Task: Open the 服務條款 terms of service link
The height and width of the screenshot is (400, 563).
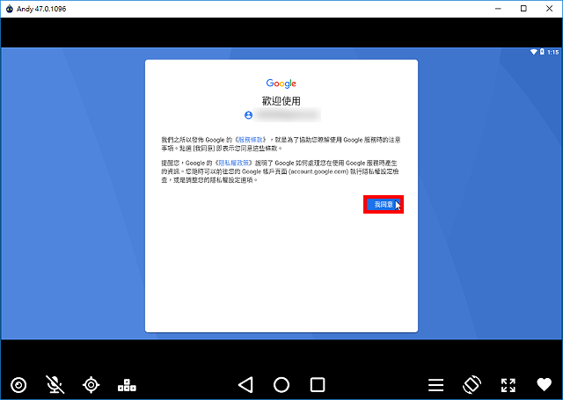Action: [250, 140]
